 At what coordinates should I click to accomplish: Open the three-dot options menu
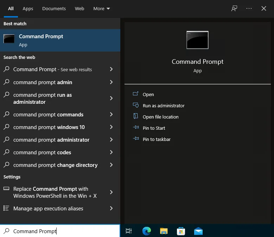coord(249,8)
